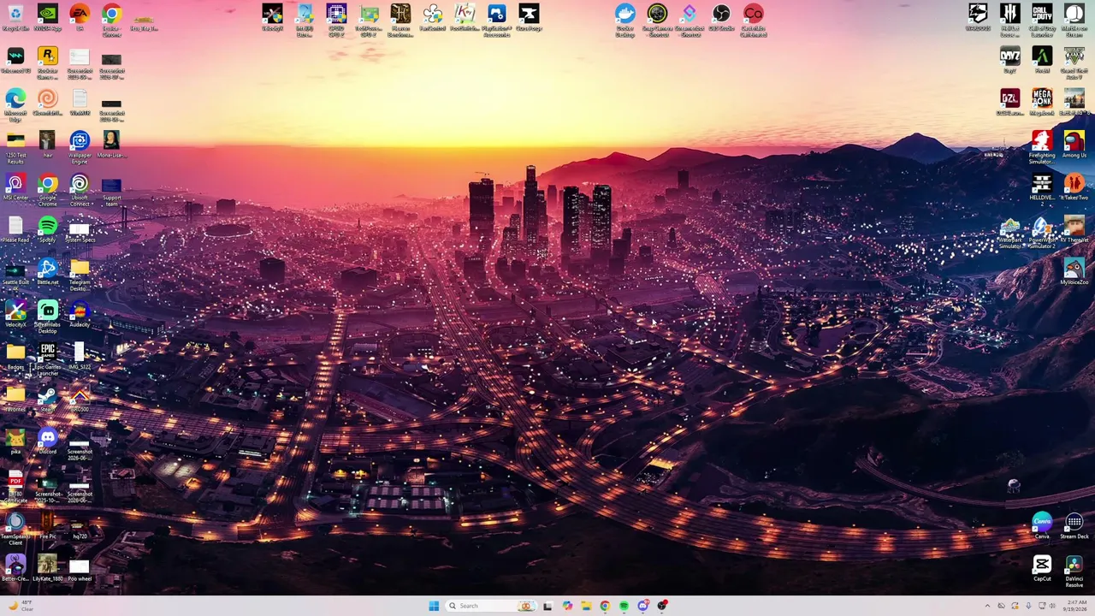
Task: Select the 1250 Test Results folder
Action: point(15,148)
